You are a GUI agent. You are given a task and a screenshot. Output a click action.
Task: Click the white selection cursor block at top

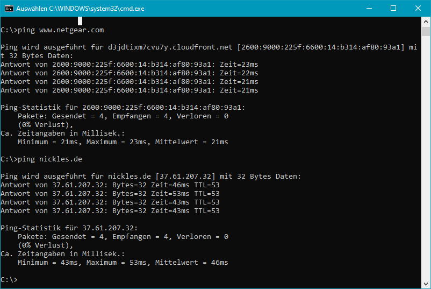[x=80, y=21]
